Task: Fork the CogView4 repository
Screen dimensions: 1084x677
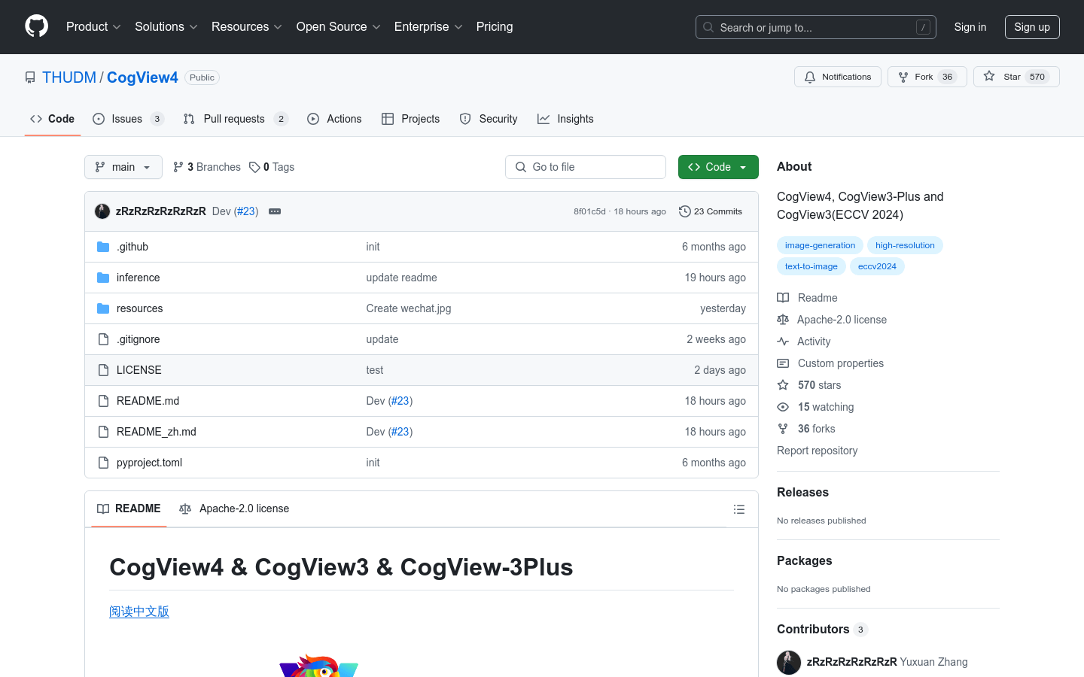Action: [x=927, y=77]
